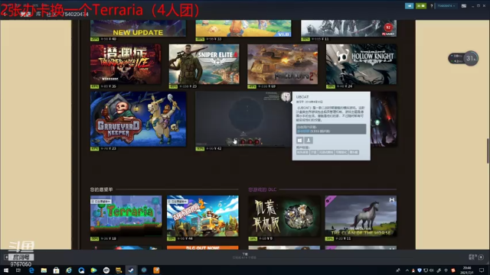Screen dimensions: 490x275
Task: Click the Steam scrollbar thumb
Action: pos(488,150)
